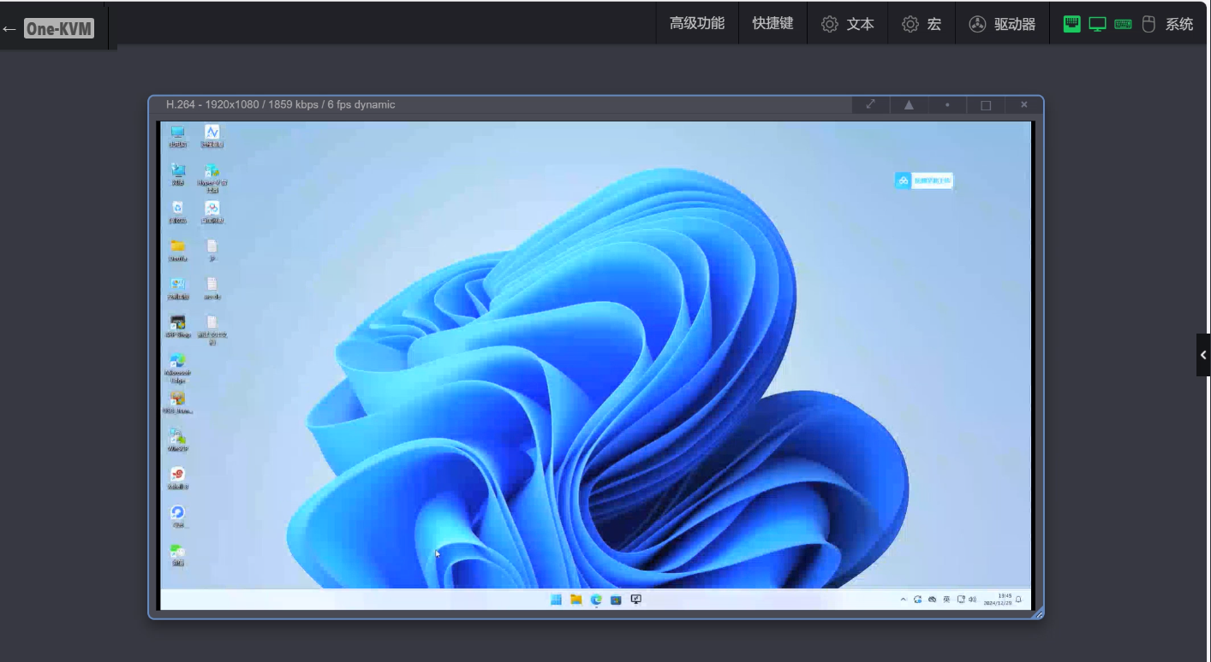
Task: Open the Hyper-V shortcut on desktop
Action: [212, 177]
